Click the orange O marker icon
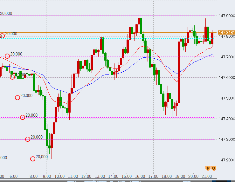Image resolution: width=235 pixels, height=182 pixels. click(x=213, y=168)
